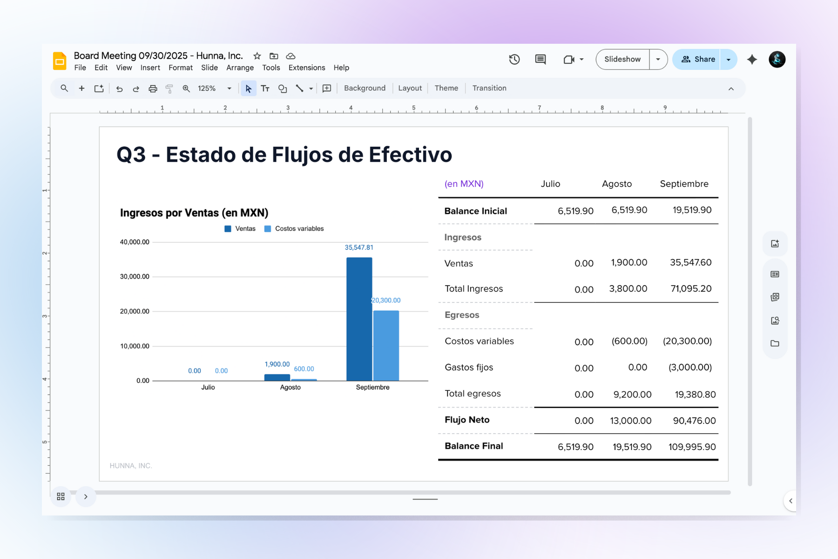Open the Slideshow options dropdown arrow
838x559 pixels.
click(658, 59)
